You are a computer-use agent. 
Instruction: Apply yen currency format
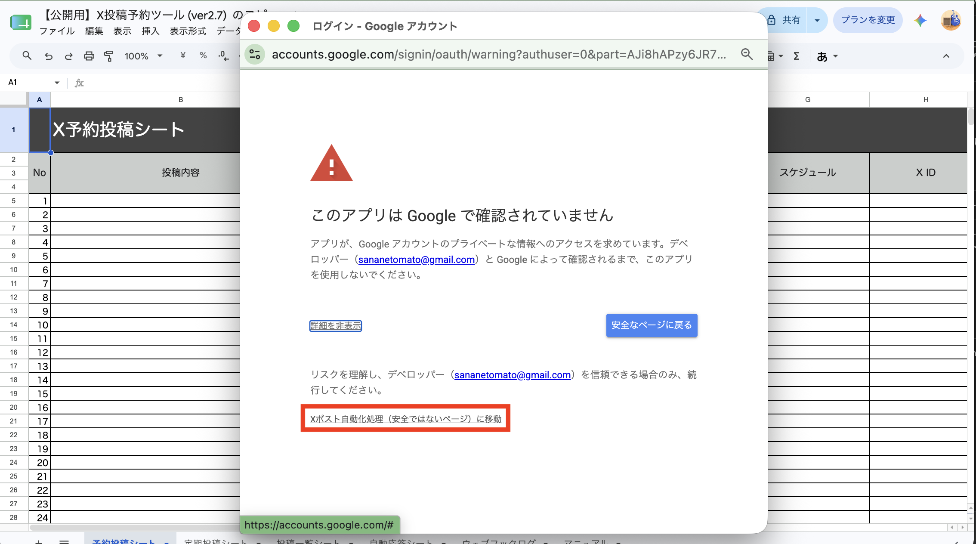pos(183,56)
